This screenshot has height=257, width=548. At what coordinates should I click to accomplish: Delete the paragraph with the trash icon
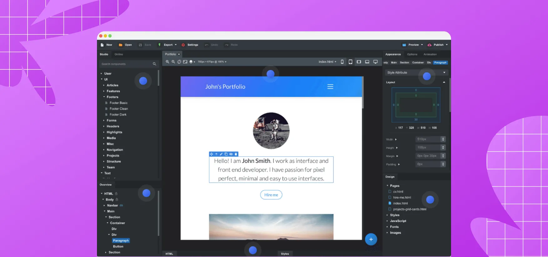(236, 154)
